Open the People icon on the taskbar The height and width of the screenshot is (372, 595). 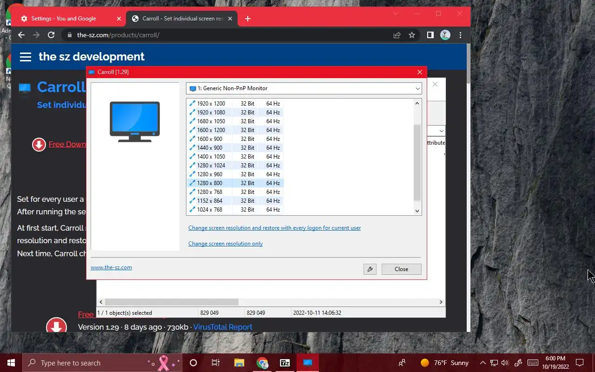402,363
